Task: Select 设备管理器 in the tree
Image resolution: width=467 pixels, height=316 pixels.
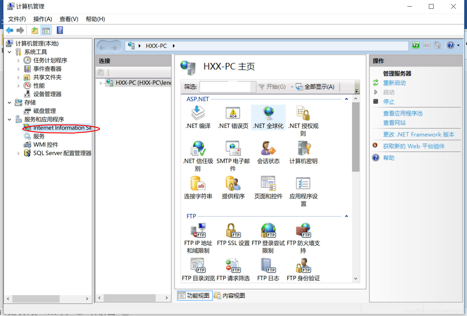Action: pos(47,94)
